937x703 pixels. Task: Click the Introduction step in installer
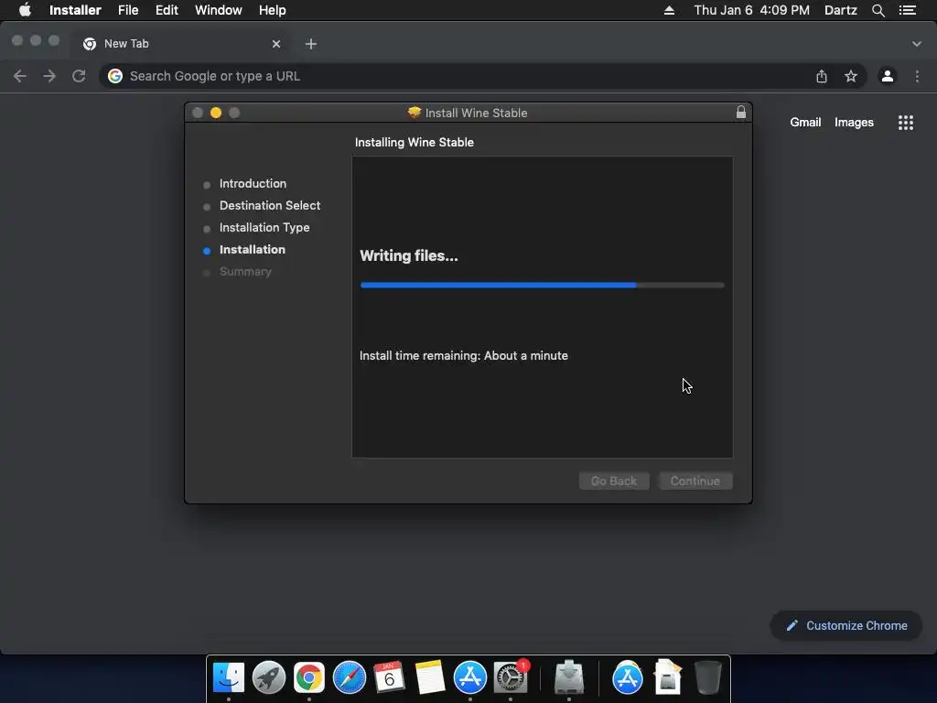(253, 183)
